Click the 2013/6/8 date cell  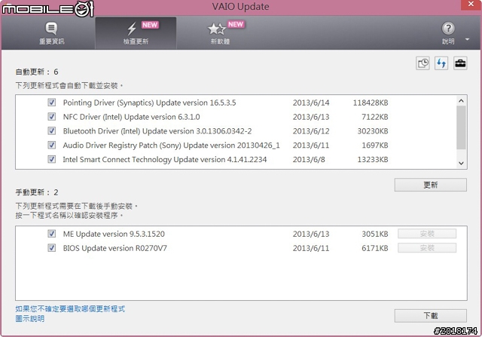(x=309, y=159)
